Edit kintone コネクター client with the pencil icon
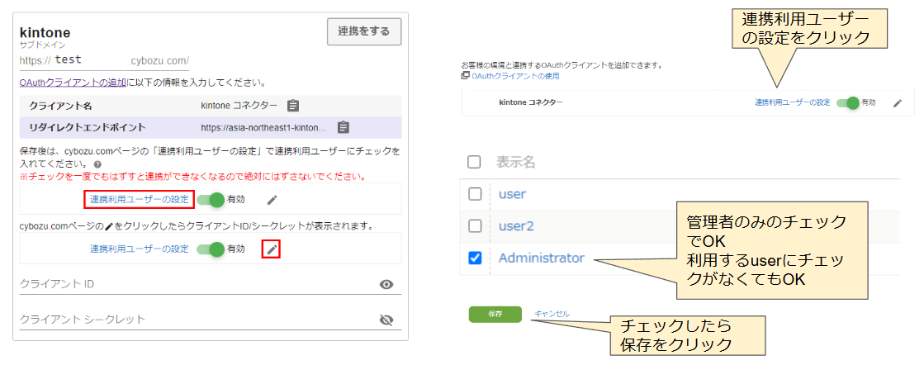Viewport: 924px width, 365px height. click(898, 103)
